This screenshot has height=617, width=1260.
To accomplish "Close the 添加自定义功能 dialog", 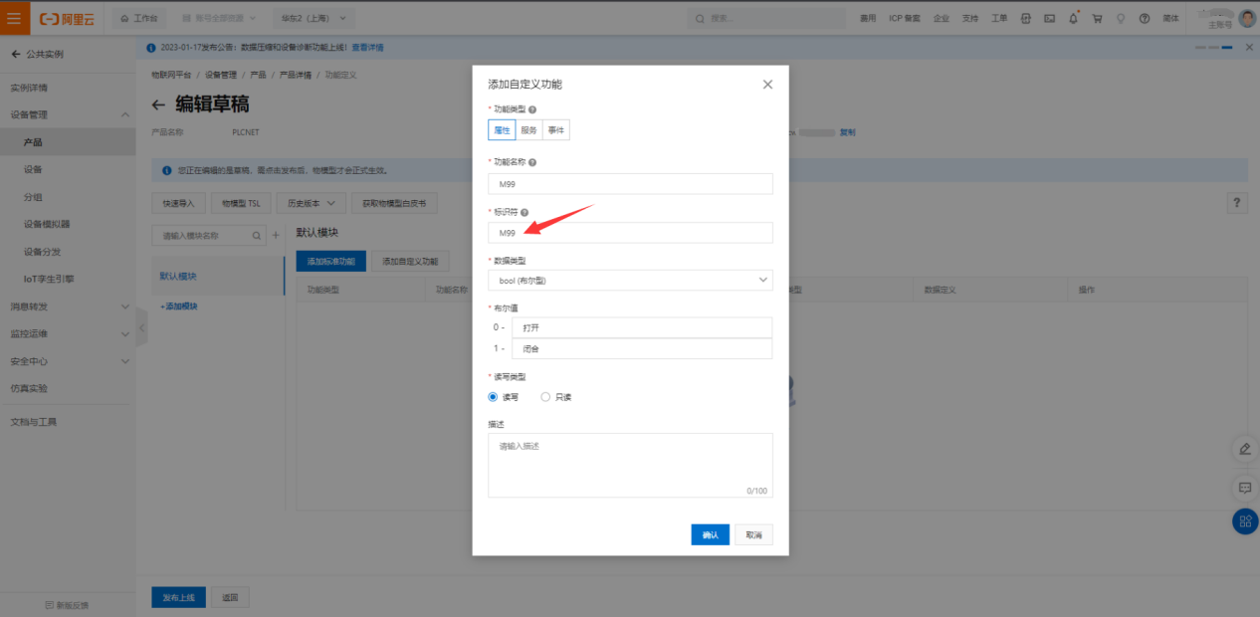I will 767,85.
